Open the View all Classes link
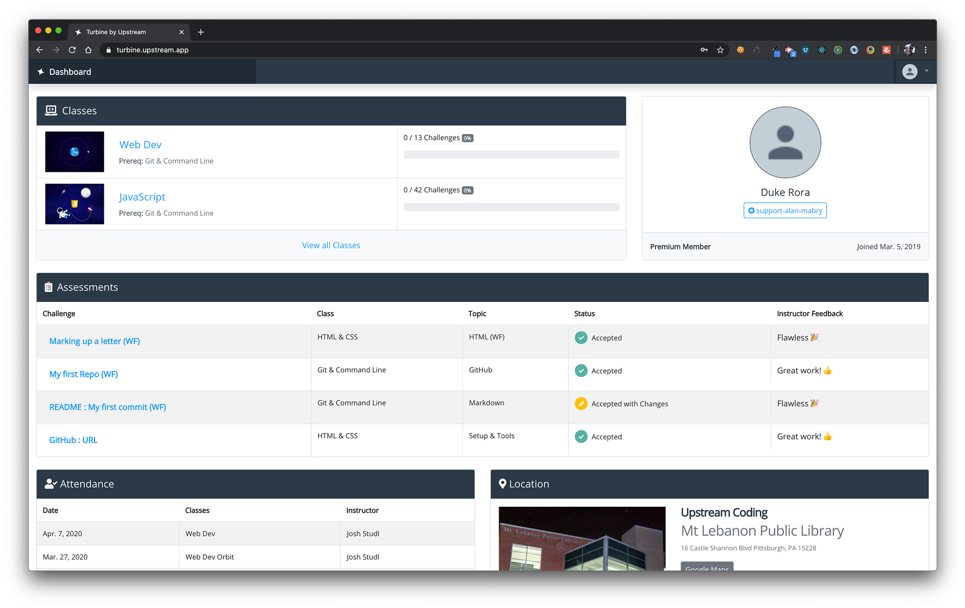 tap(331, 245)
